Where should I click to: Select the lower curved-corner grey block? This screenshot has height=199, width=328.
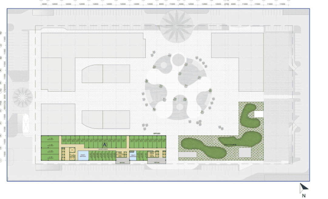point(106,119)
